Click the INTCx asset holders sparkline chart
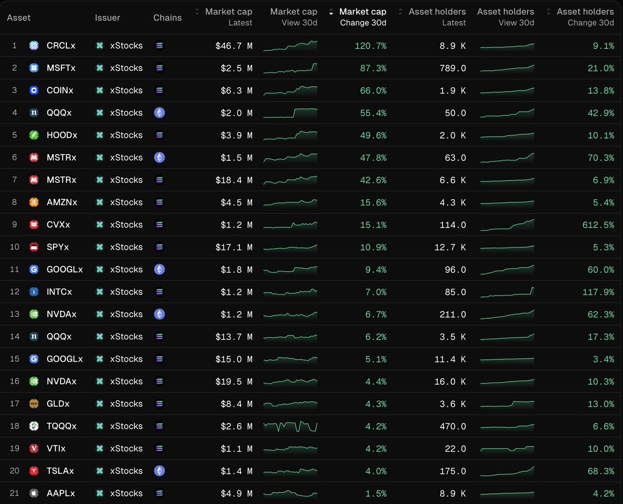This screenshot has width=623, height=504. tap(507, 292)
